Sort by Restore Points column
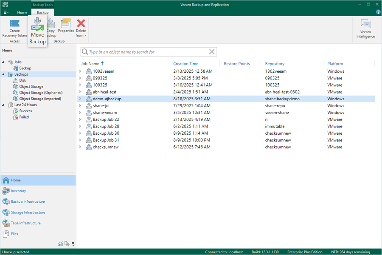Image resolution: width=382 pixels, height=255 pixels. (236, 64)
